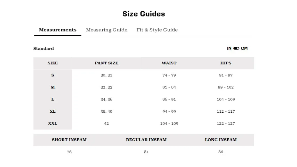Select the XL size row label

[x=53, y=111]
